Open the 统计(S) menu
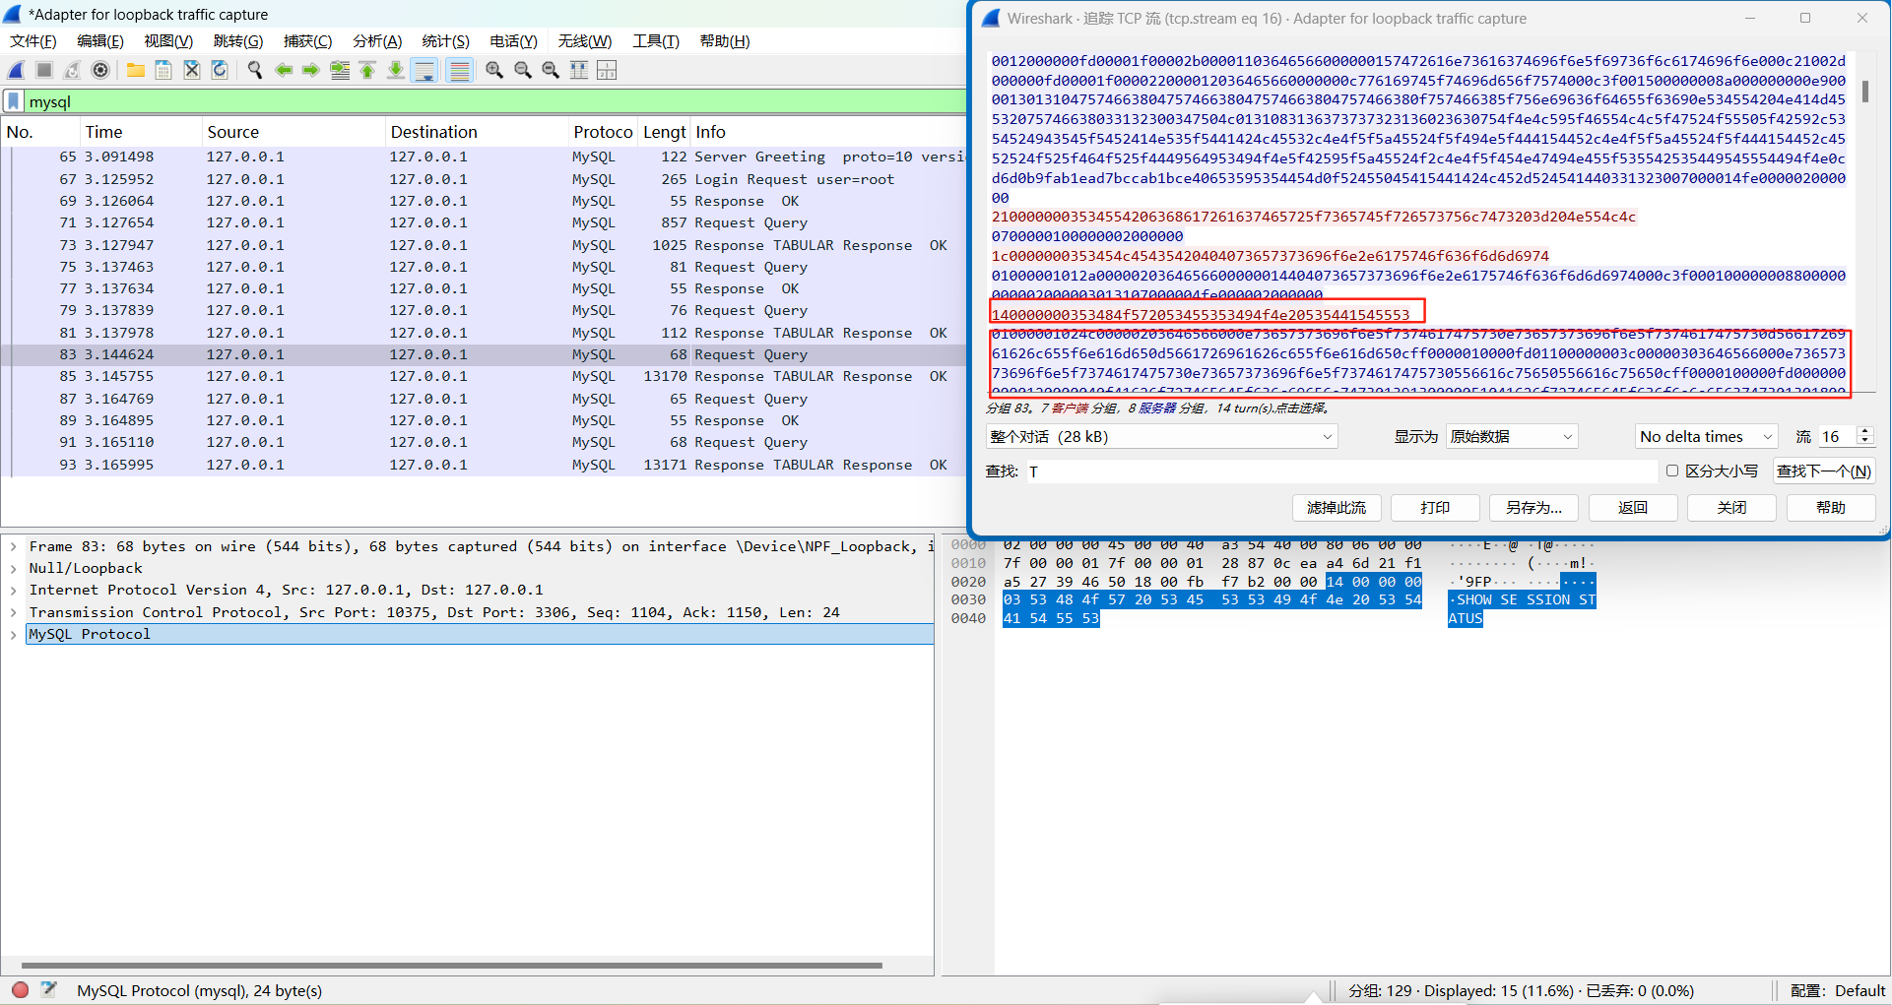 coord(445,40)
